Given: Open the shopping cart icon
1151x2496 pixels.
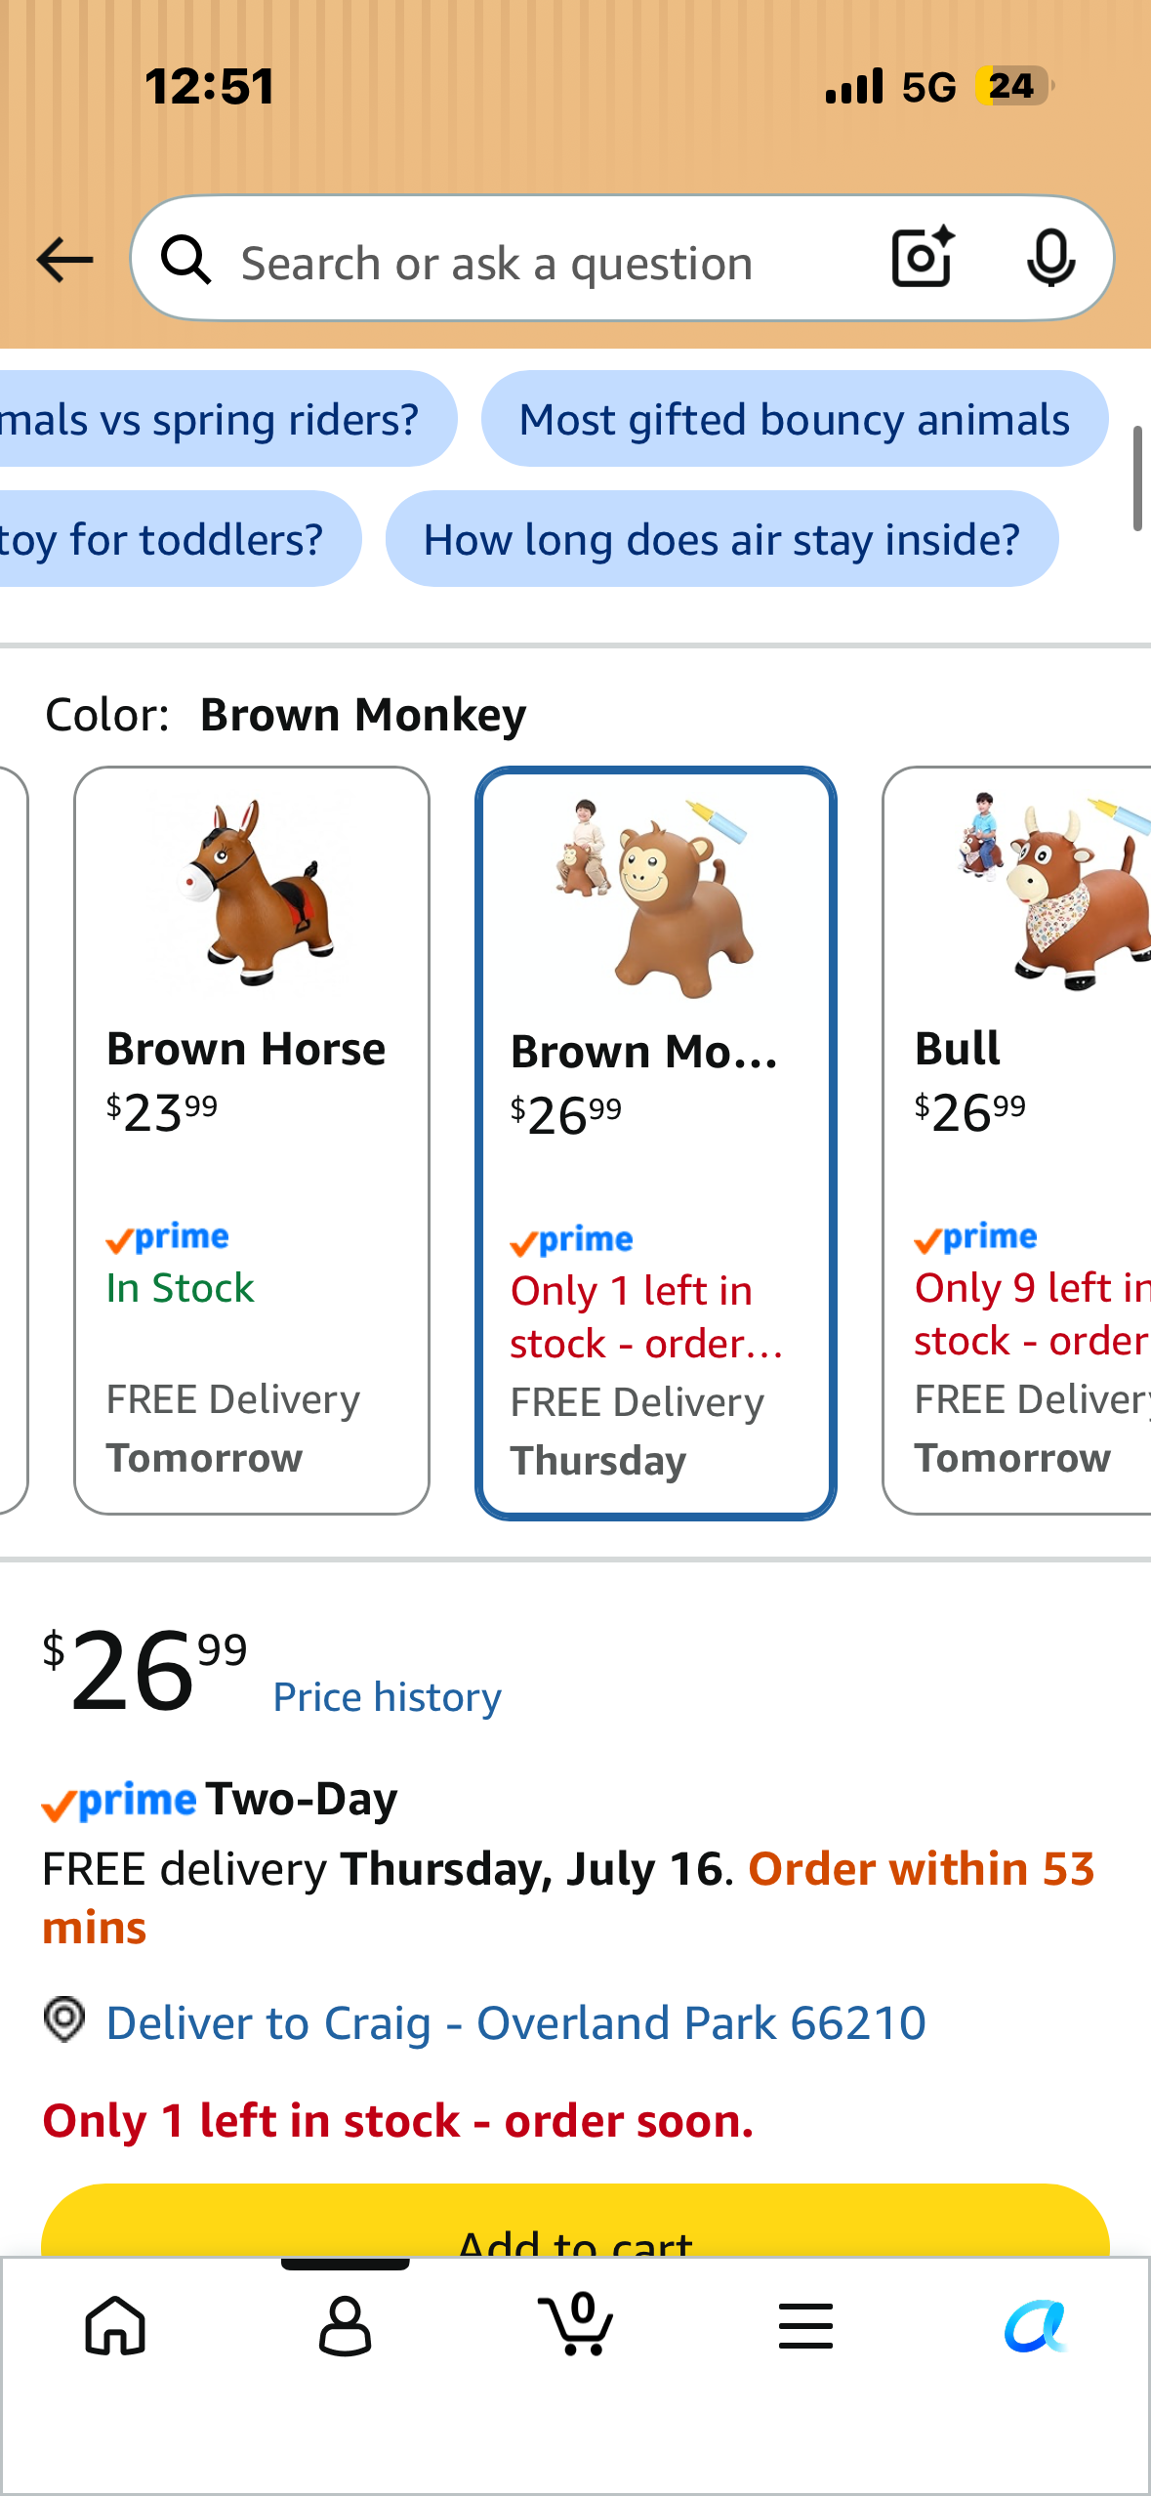Looking at the screenshot, I should click(x=576, y=2324).
